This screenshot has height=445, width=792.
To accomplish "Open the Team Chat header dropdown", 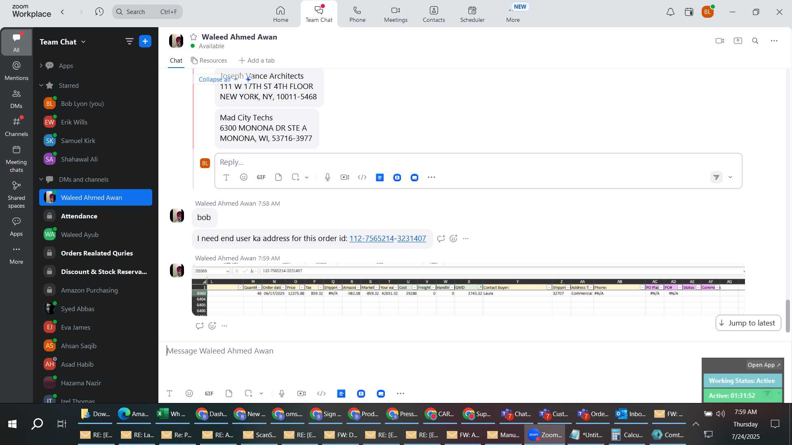I will 84,42.
